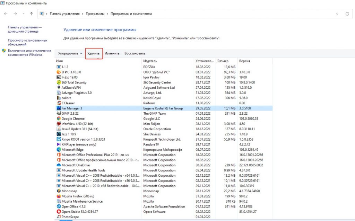Click version 103.0.5060.53 of Chrome
Viewport: 355px width, 221px height.
(249, 118)
